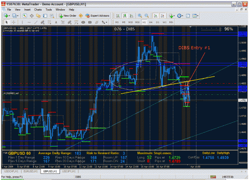The height and width of the screenshot is (180, 249).
Task: Toggle Auto Scroll chart option
Action: 155,16
